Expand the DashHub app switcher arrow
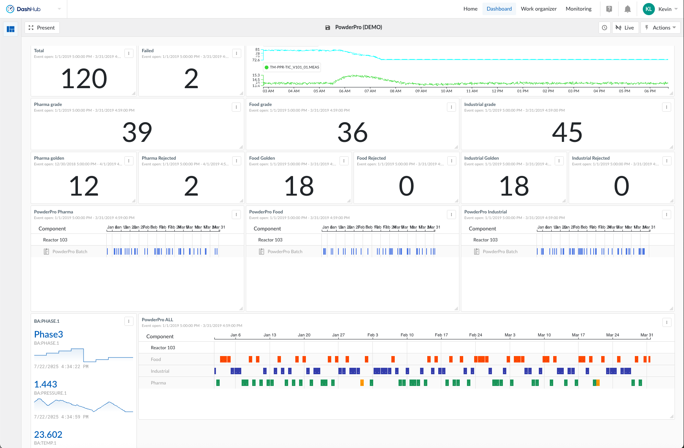Viewport: 684px width, 448px height. 59,9
